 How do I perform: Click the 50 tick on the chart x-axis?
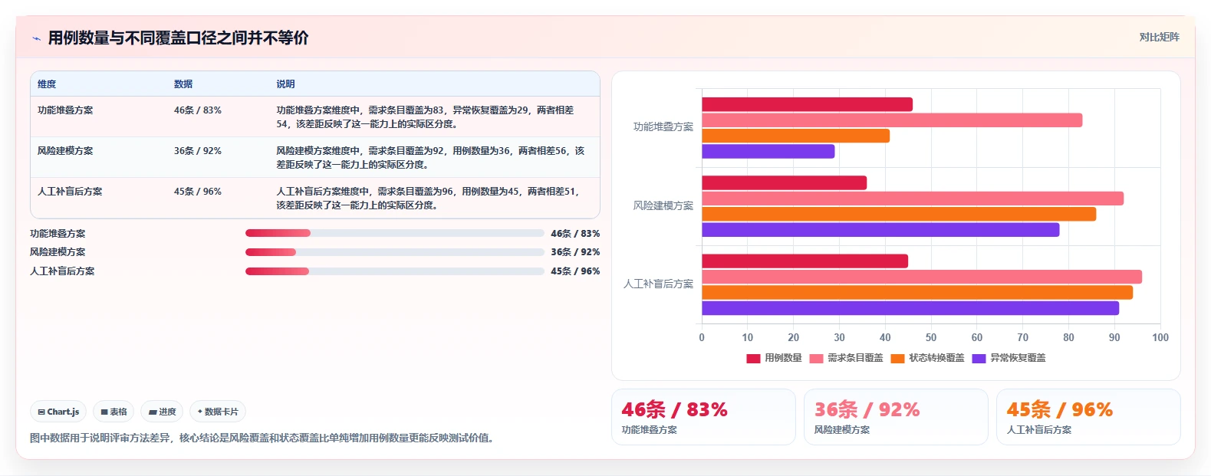coord(931,337)
